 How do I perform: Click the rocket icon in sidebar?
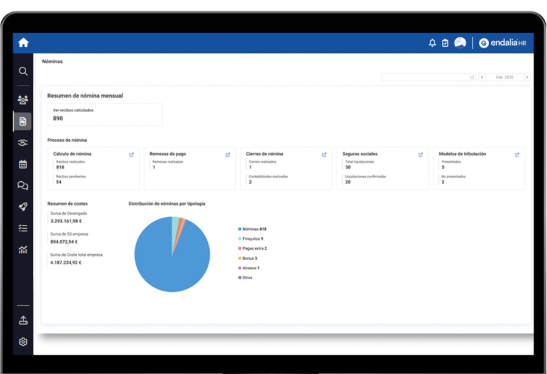[x=23, y=207]
